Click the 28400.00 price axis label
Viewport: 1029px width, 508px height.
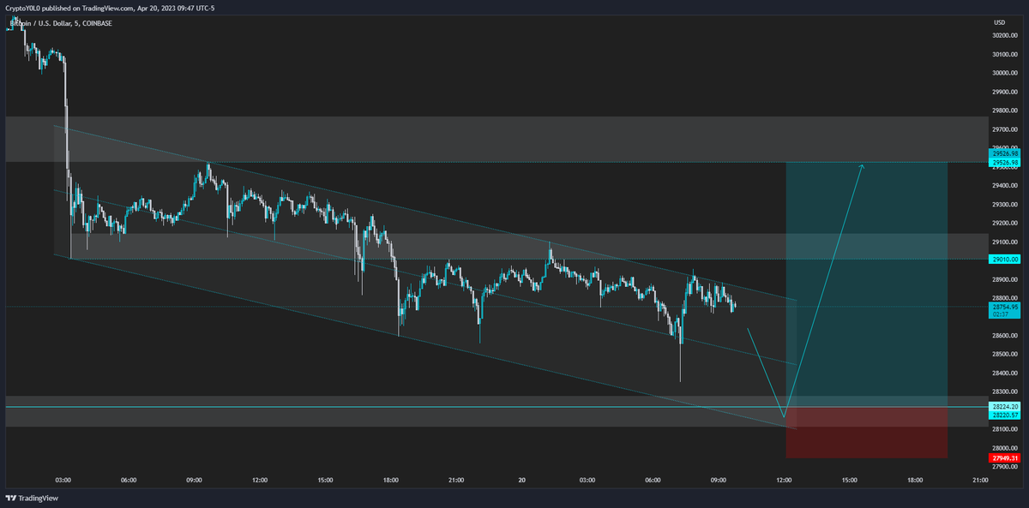[1005, 374]
